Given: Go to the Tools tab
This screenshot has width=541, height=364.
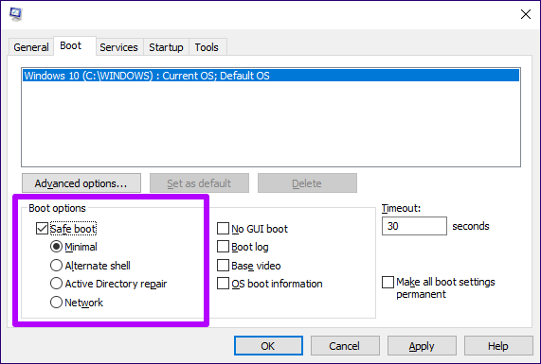Looking at the screenshot, I should coord(207,47).
